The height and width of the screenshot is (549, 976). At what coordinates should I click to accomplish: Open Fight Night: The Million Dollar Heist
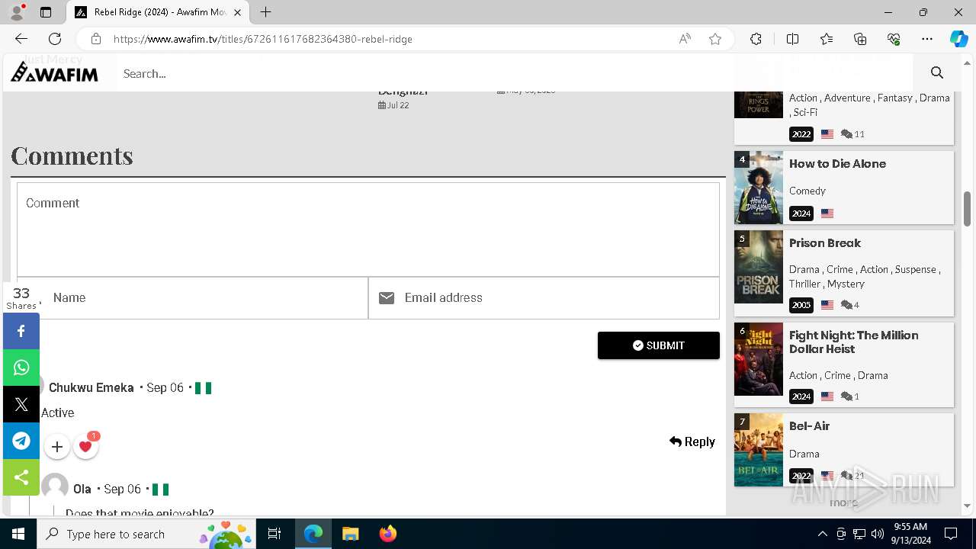coord(854,342)
